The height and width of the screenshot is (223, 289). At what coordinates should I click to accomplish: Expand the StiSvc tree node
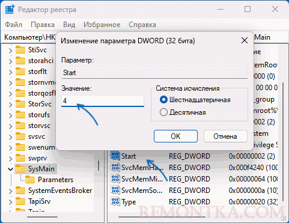point(10,50)
